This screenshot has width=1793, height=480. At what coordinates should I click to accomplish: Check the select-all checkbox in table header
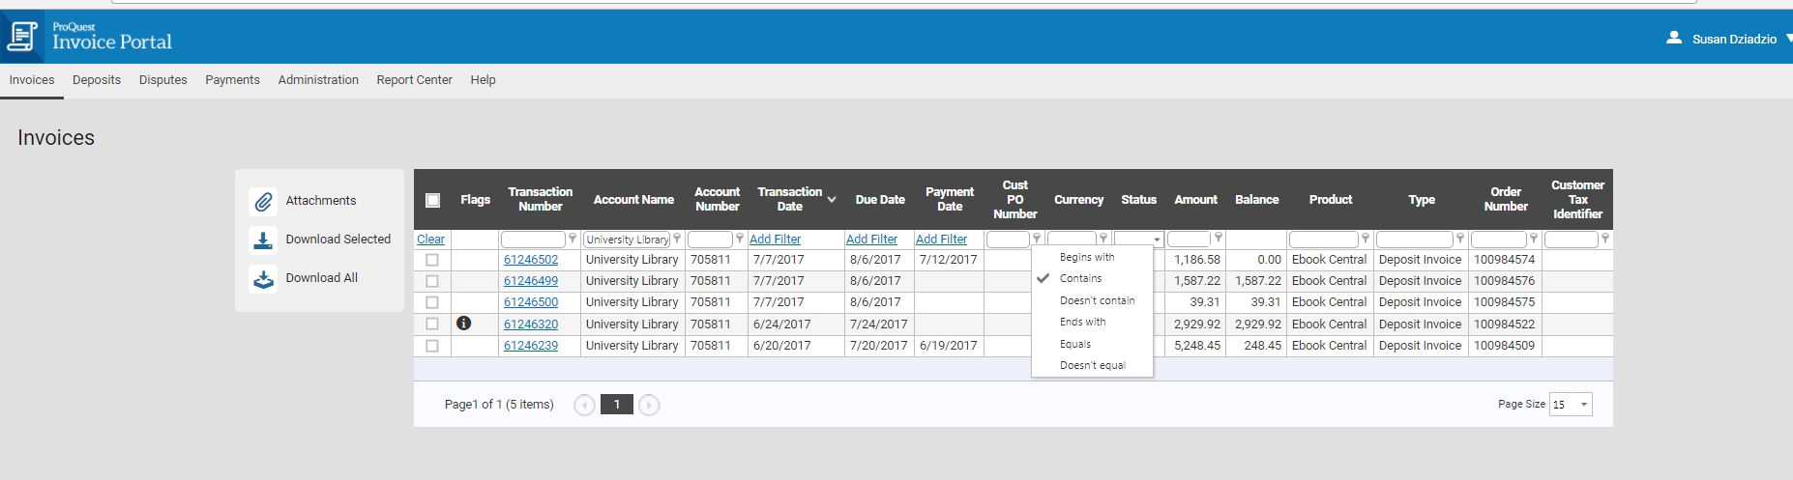click(x=432, y=200)
